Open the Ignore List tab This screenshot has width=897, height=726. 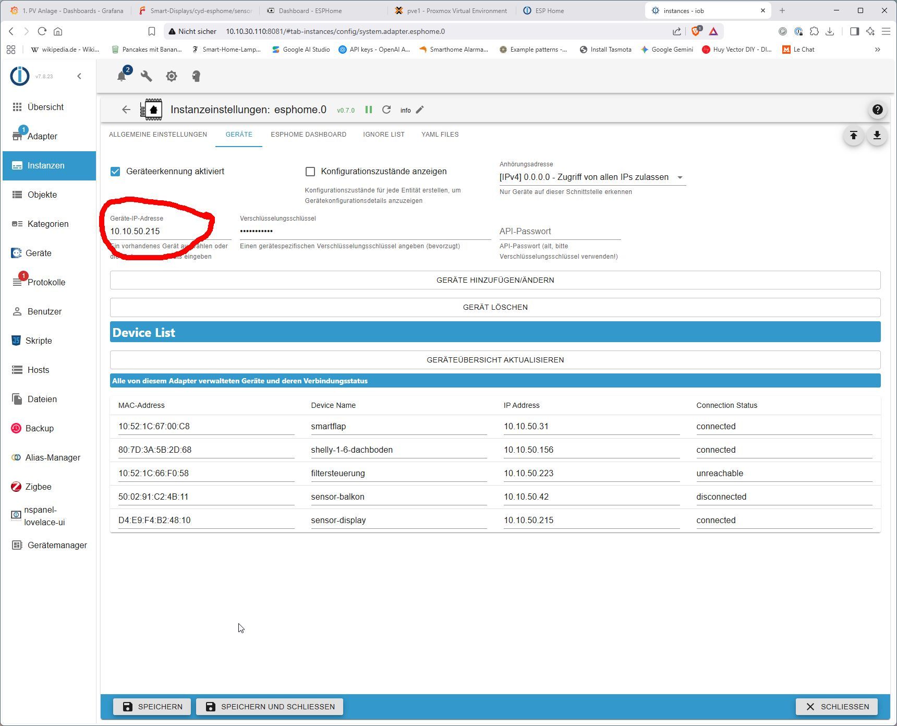click(384, 135)
